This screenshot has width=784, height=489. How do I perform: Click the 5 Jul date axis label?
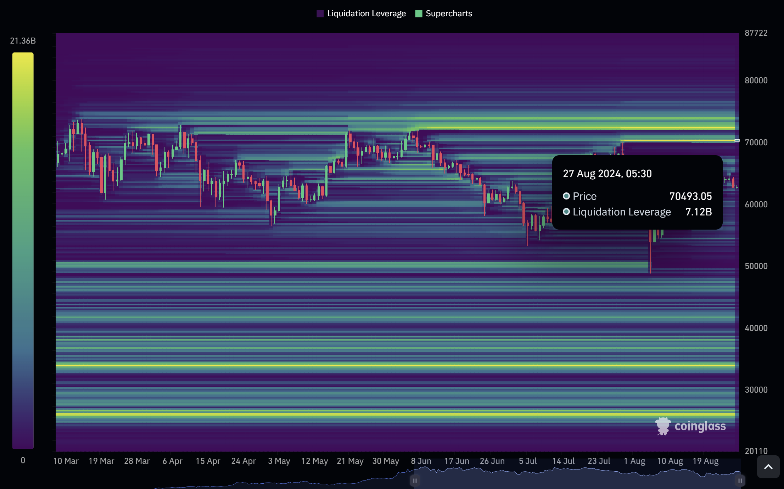[x=528, y=461]
